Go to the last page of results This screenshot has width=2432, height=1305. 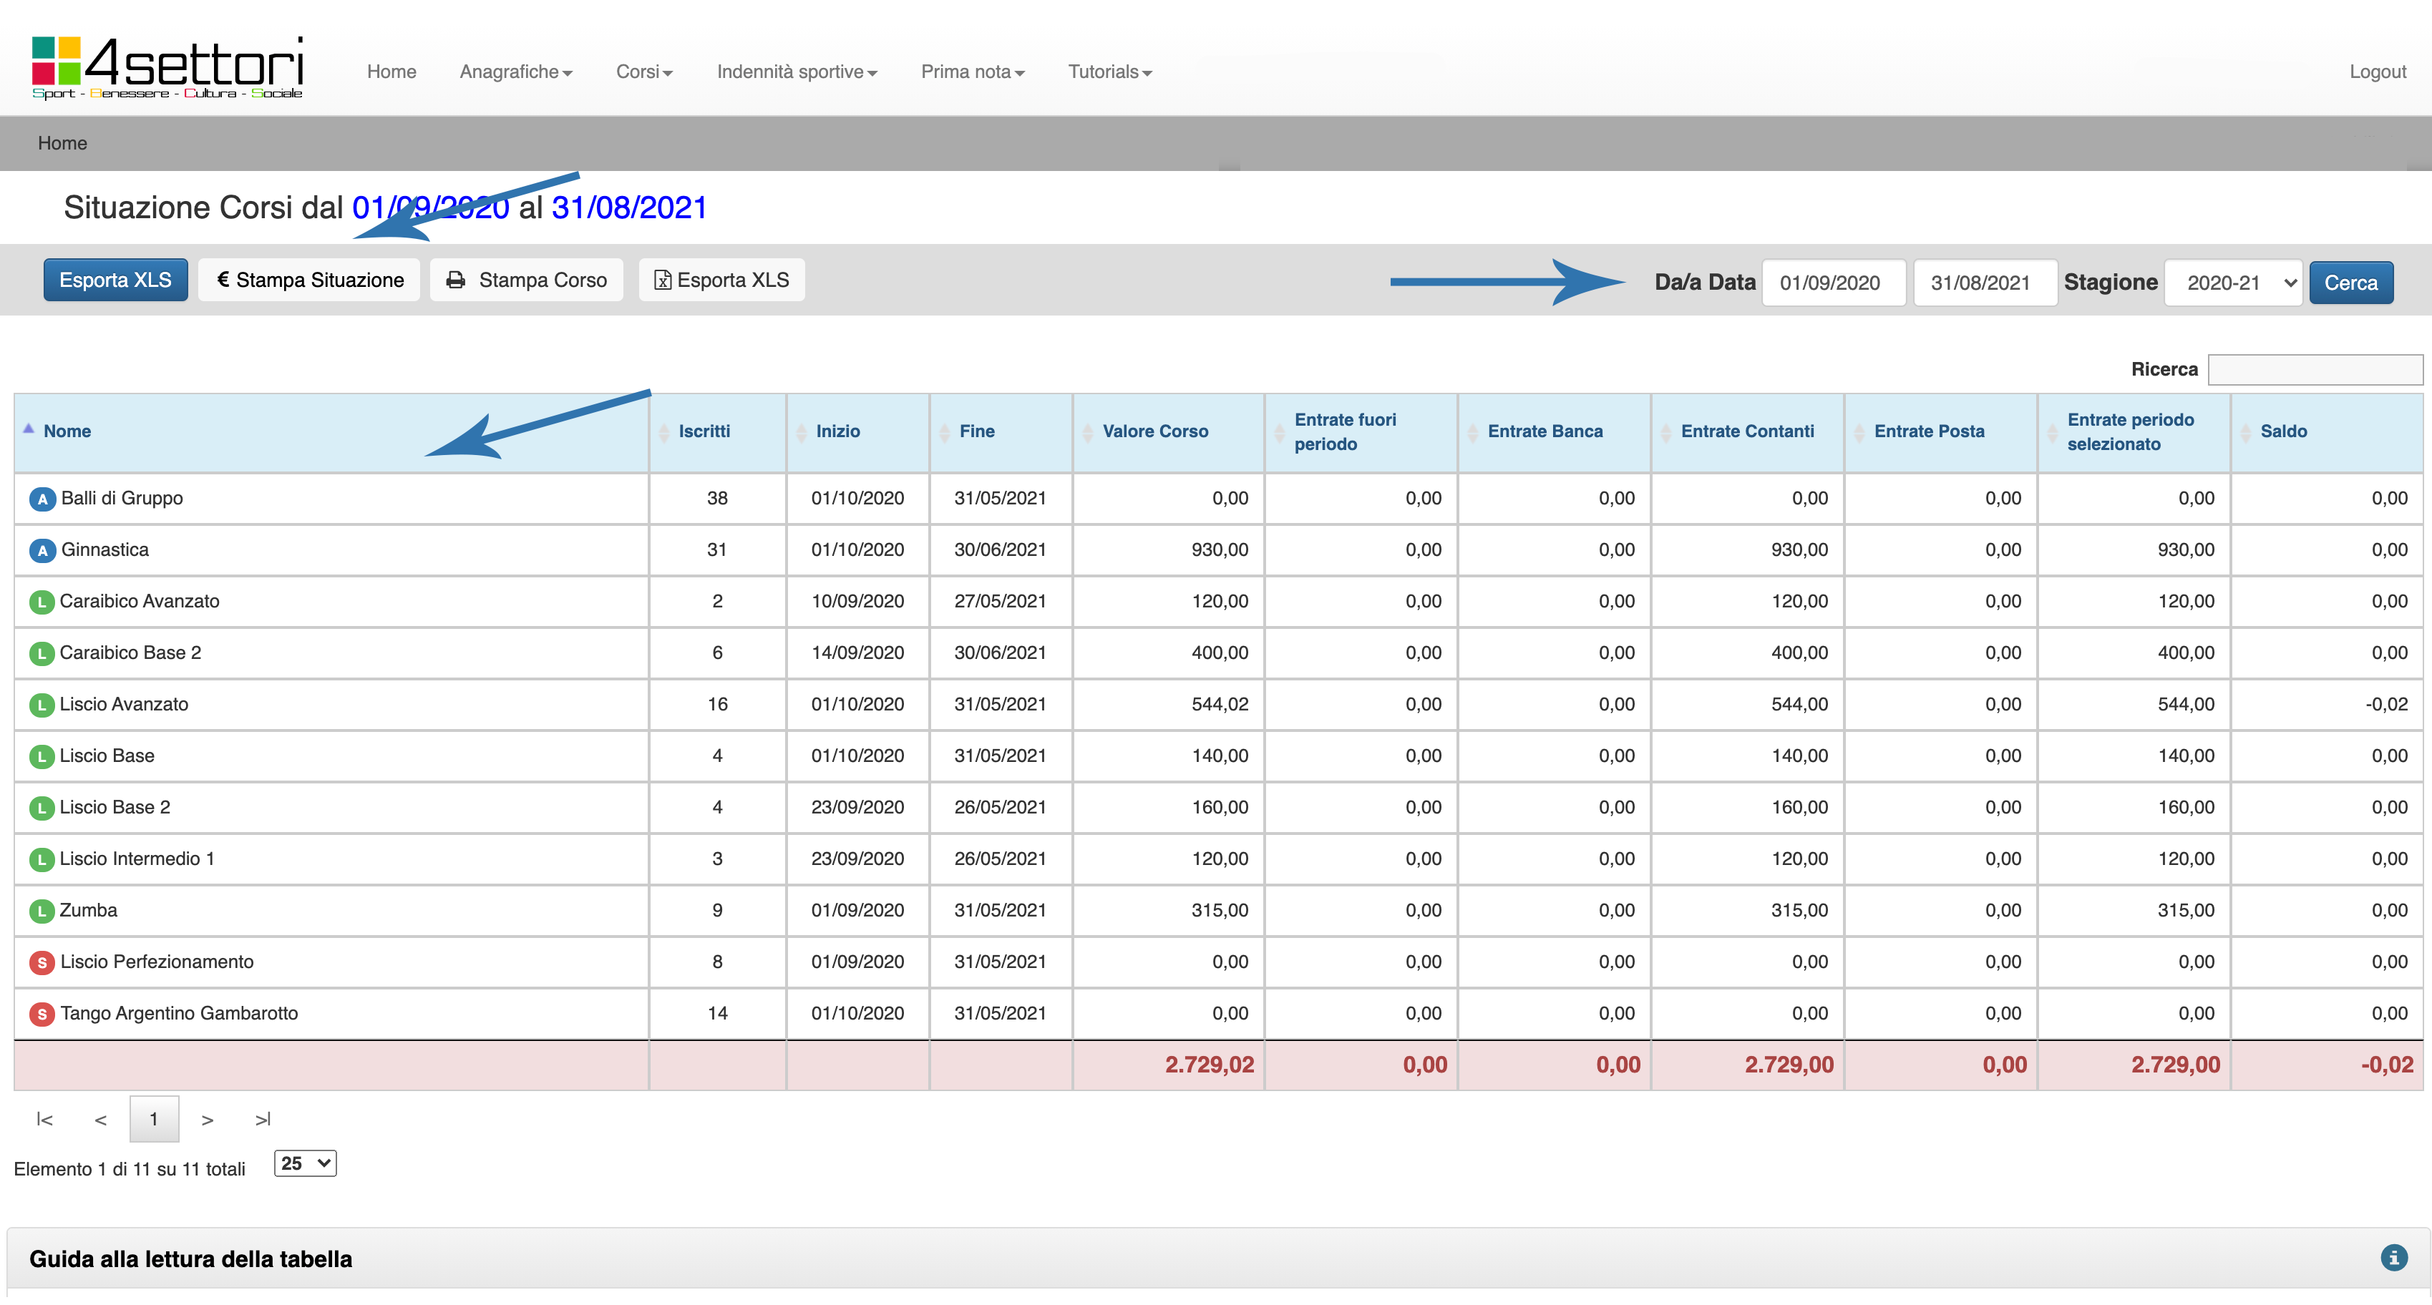pyautogui.click(x=263, y=1119)
